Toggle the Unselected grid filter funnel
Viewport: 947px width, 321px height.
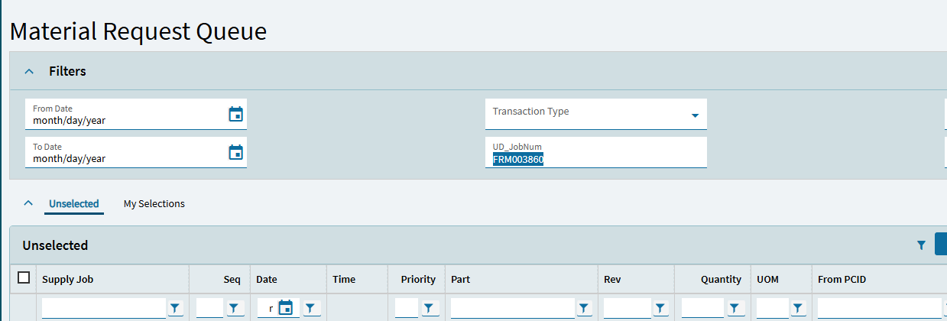coord(921,245)
